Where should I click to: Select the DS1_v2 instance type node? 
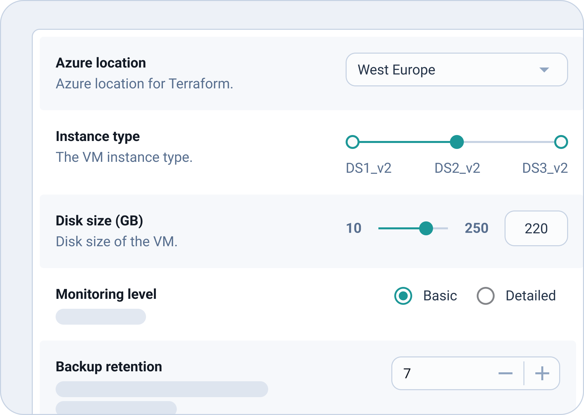tap(353, 142)
